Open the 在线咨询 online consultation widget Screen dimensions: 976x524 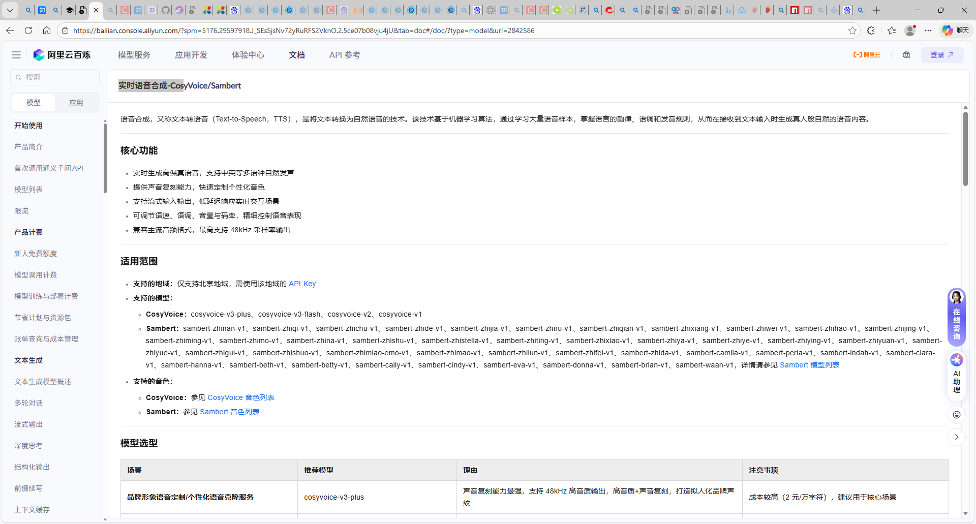957,317
